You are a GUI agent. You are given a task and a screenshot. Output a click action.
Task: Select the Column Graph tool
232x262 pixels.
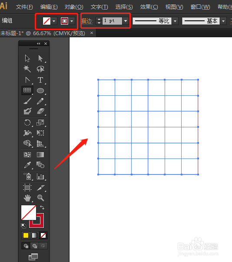point(40,176)
